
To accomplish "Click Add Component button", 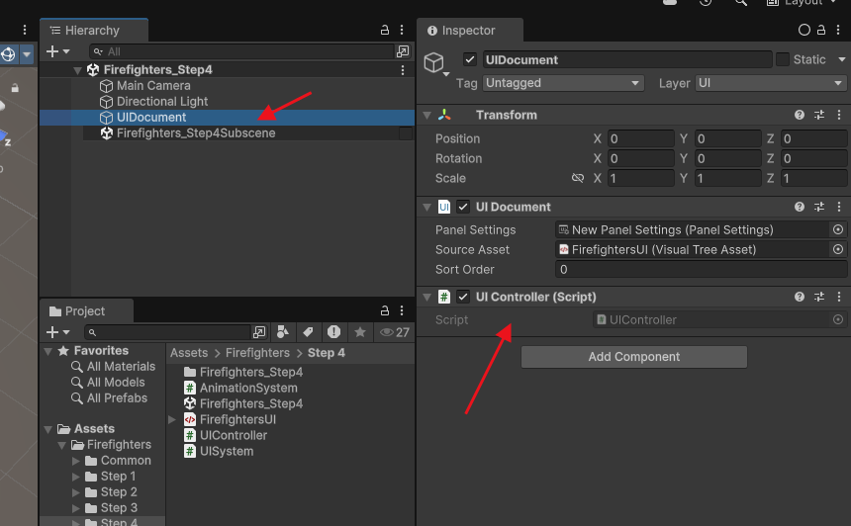I will (634, 357).
